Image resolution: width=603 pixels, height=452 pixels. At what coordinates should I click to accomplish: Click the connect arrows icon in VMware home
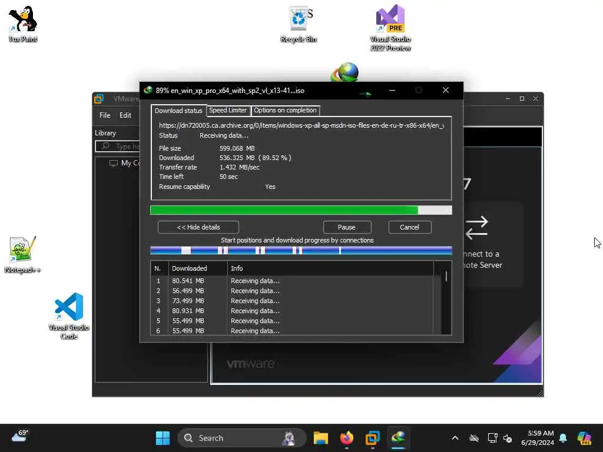tap(476, 228)
